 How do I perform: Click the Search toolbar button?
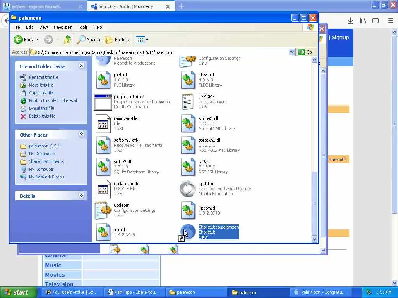(89, 40)
